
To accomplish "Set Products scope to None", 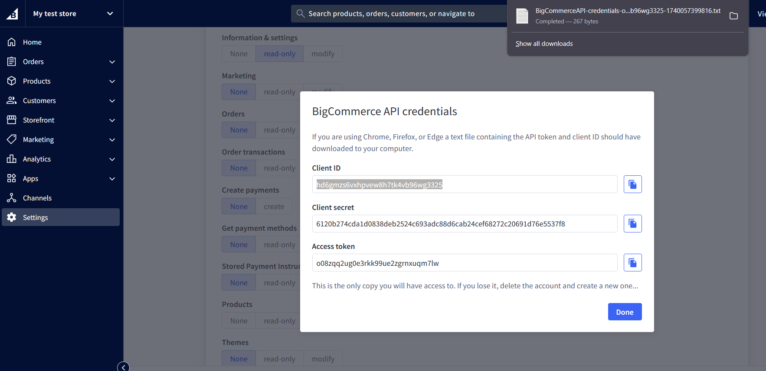I will click(239, 321).
